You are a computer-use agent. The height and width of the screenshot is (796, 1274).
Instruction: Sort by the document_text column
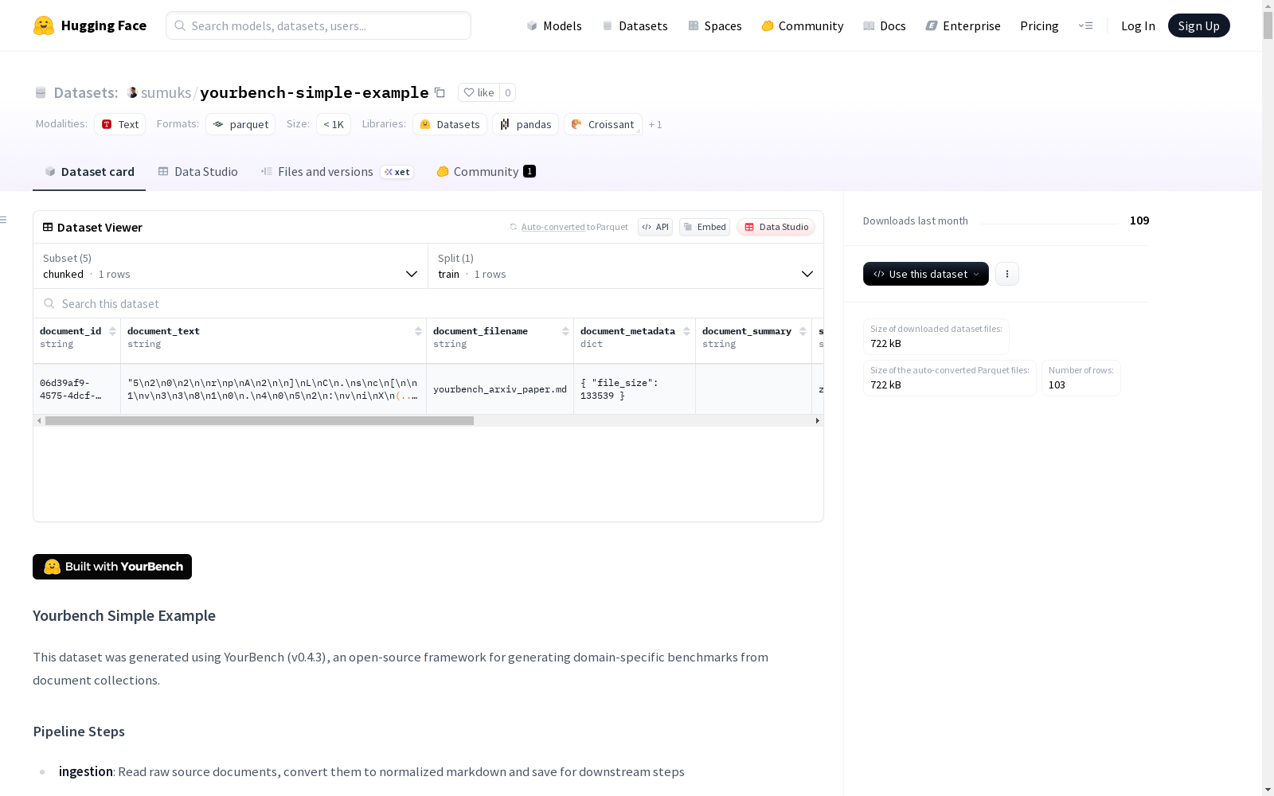point(418,331)
